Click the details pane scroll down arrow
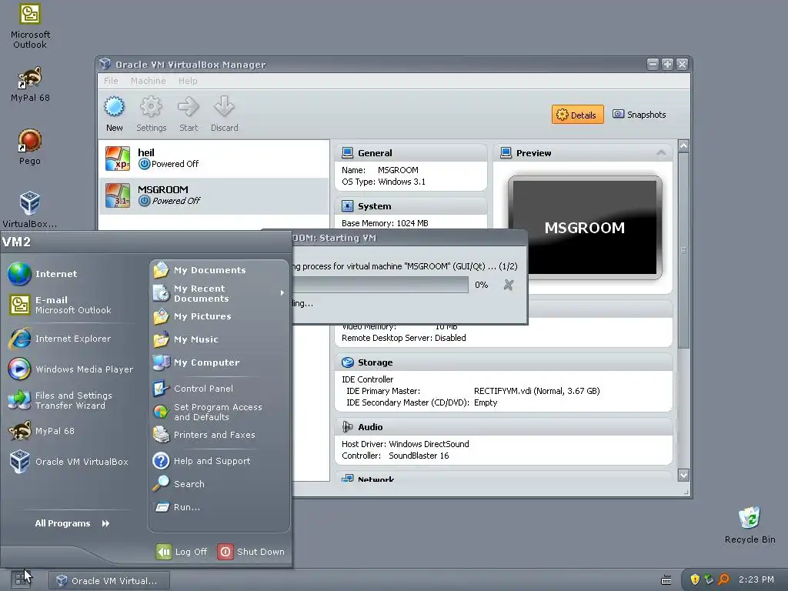 click(683, 474)
